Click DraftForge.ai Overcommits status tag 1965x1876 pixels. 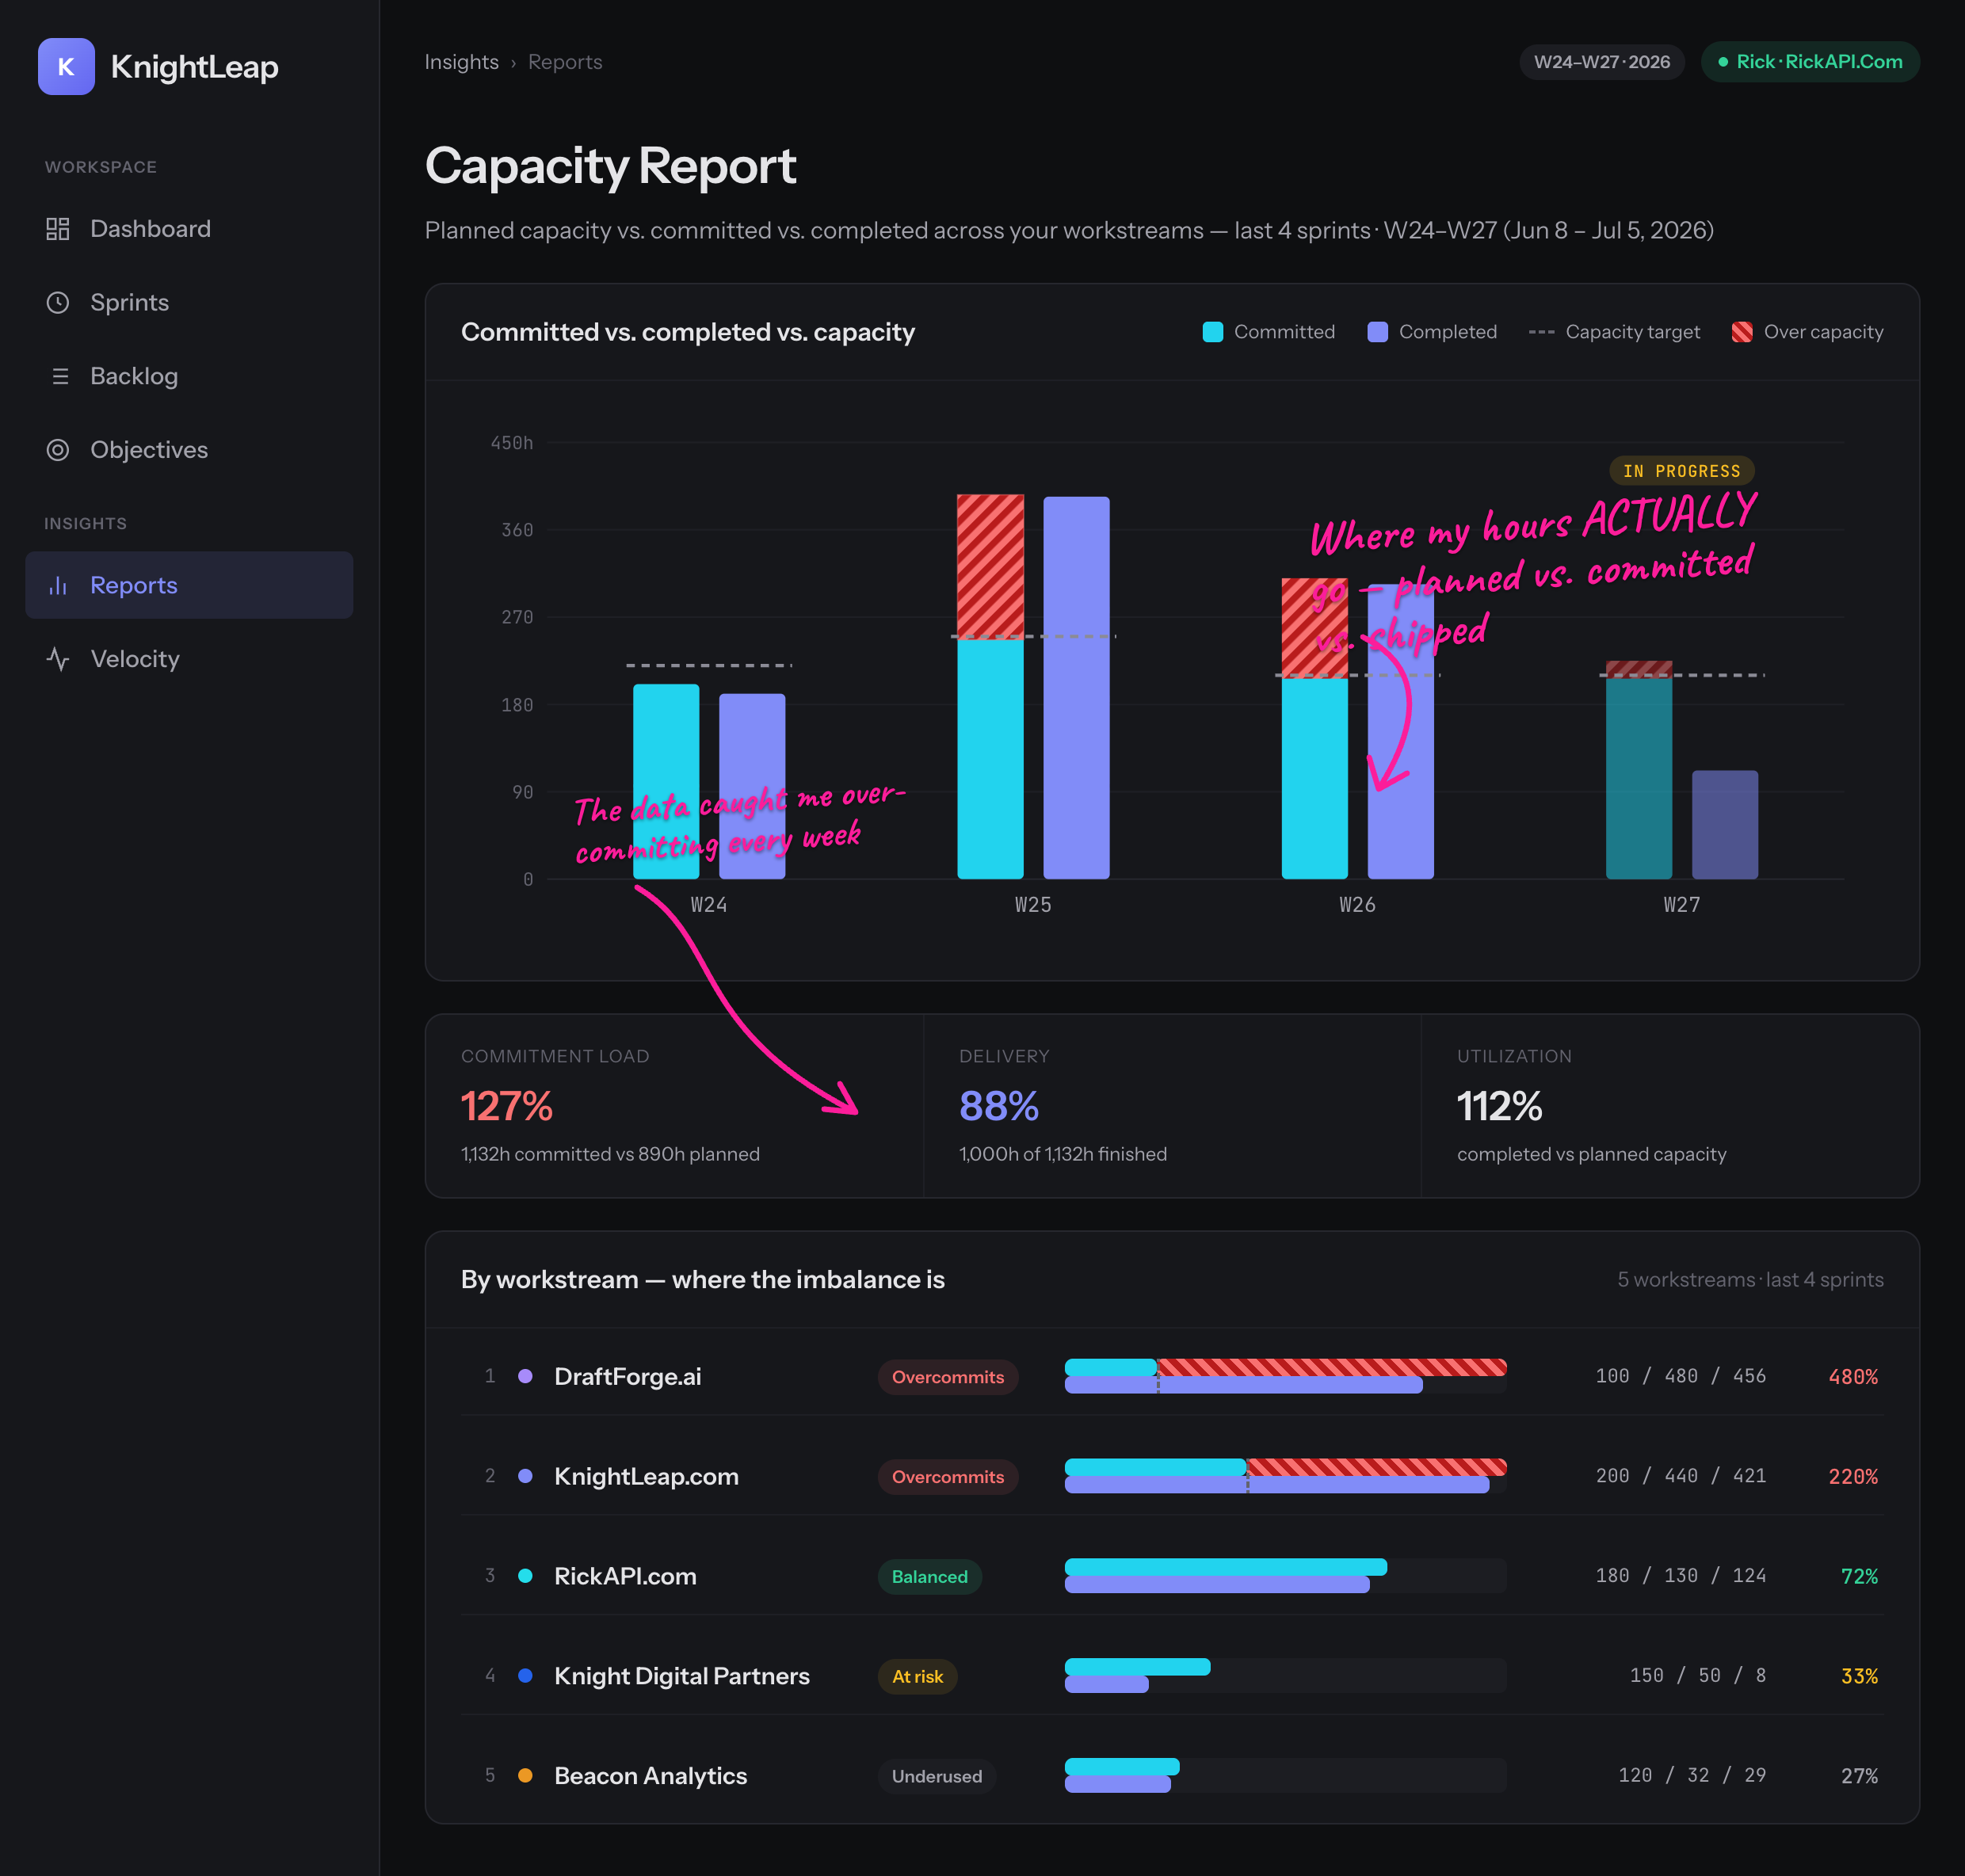pos(948,1377)
